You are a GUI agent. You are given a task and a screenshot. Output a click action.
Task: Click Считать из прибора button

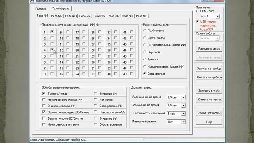coord(209,77)
